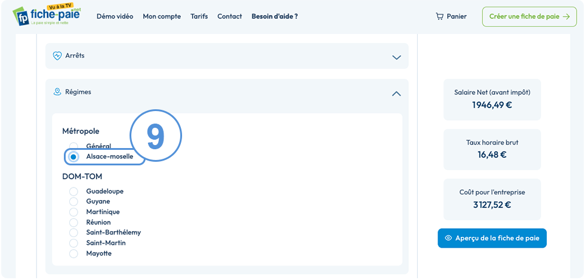Click the Arrêts section header label

75,56
